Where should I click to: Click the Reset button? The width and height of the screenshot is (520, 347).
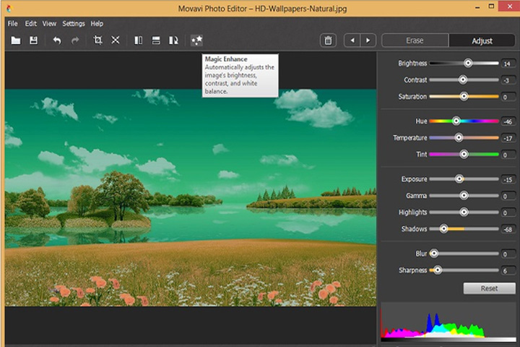(x=489, y=288)
